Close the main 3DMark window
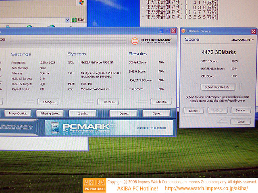Viewport: 258px width, 193px height. [173, 31]
